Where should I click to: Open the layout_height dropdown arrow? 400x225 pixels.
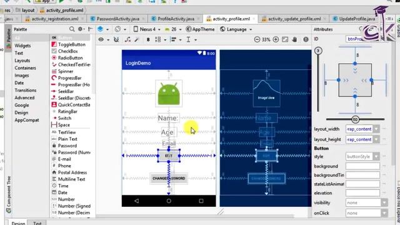(x=376, y=139)
